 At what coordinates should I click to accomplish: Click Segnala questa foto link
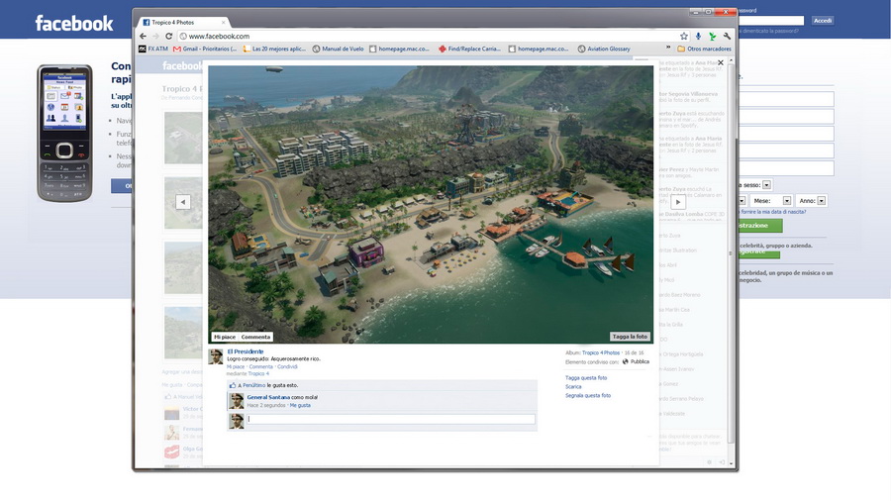pyautogui.click(x=587, y=395)
